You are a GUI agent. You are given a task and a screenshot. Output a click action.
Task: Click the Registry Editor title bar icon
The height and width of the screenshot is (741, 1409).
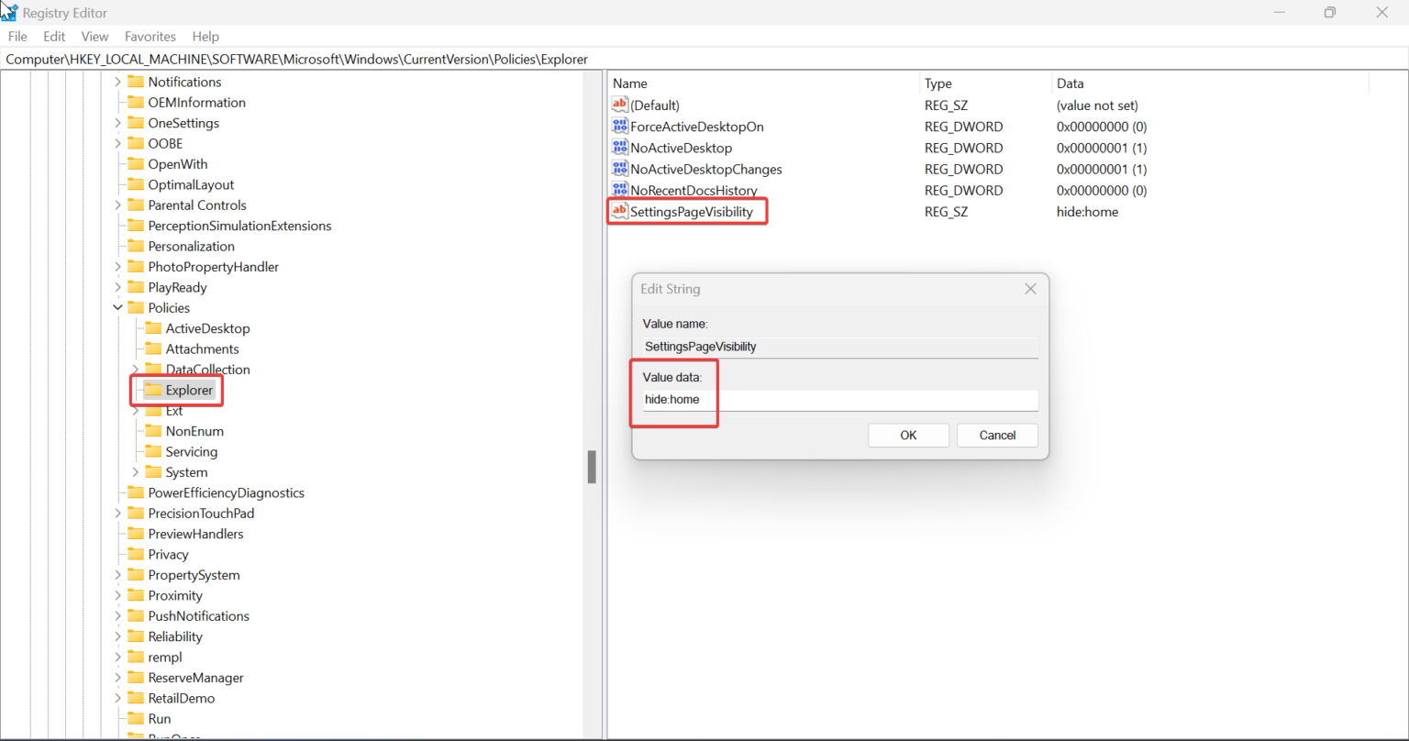9,12
